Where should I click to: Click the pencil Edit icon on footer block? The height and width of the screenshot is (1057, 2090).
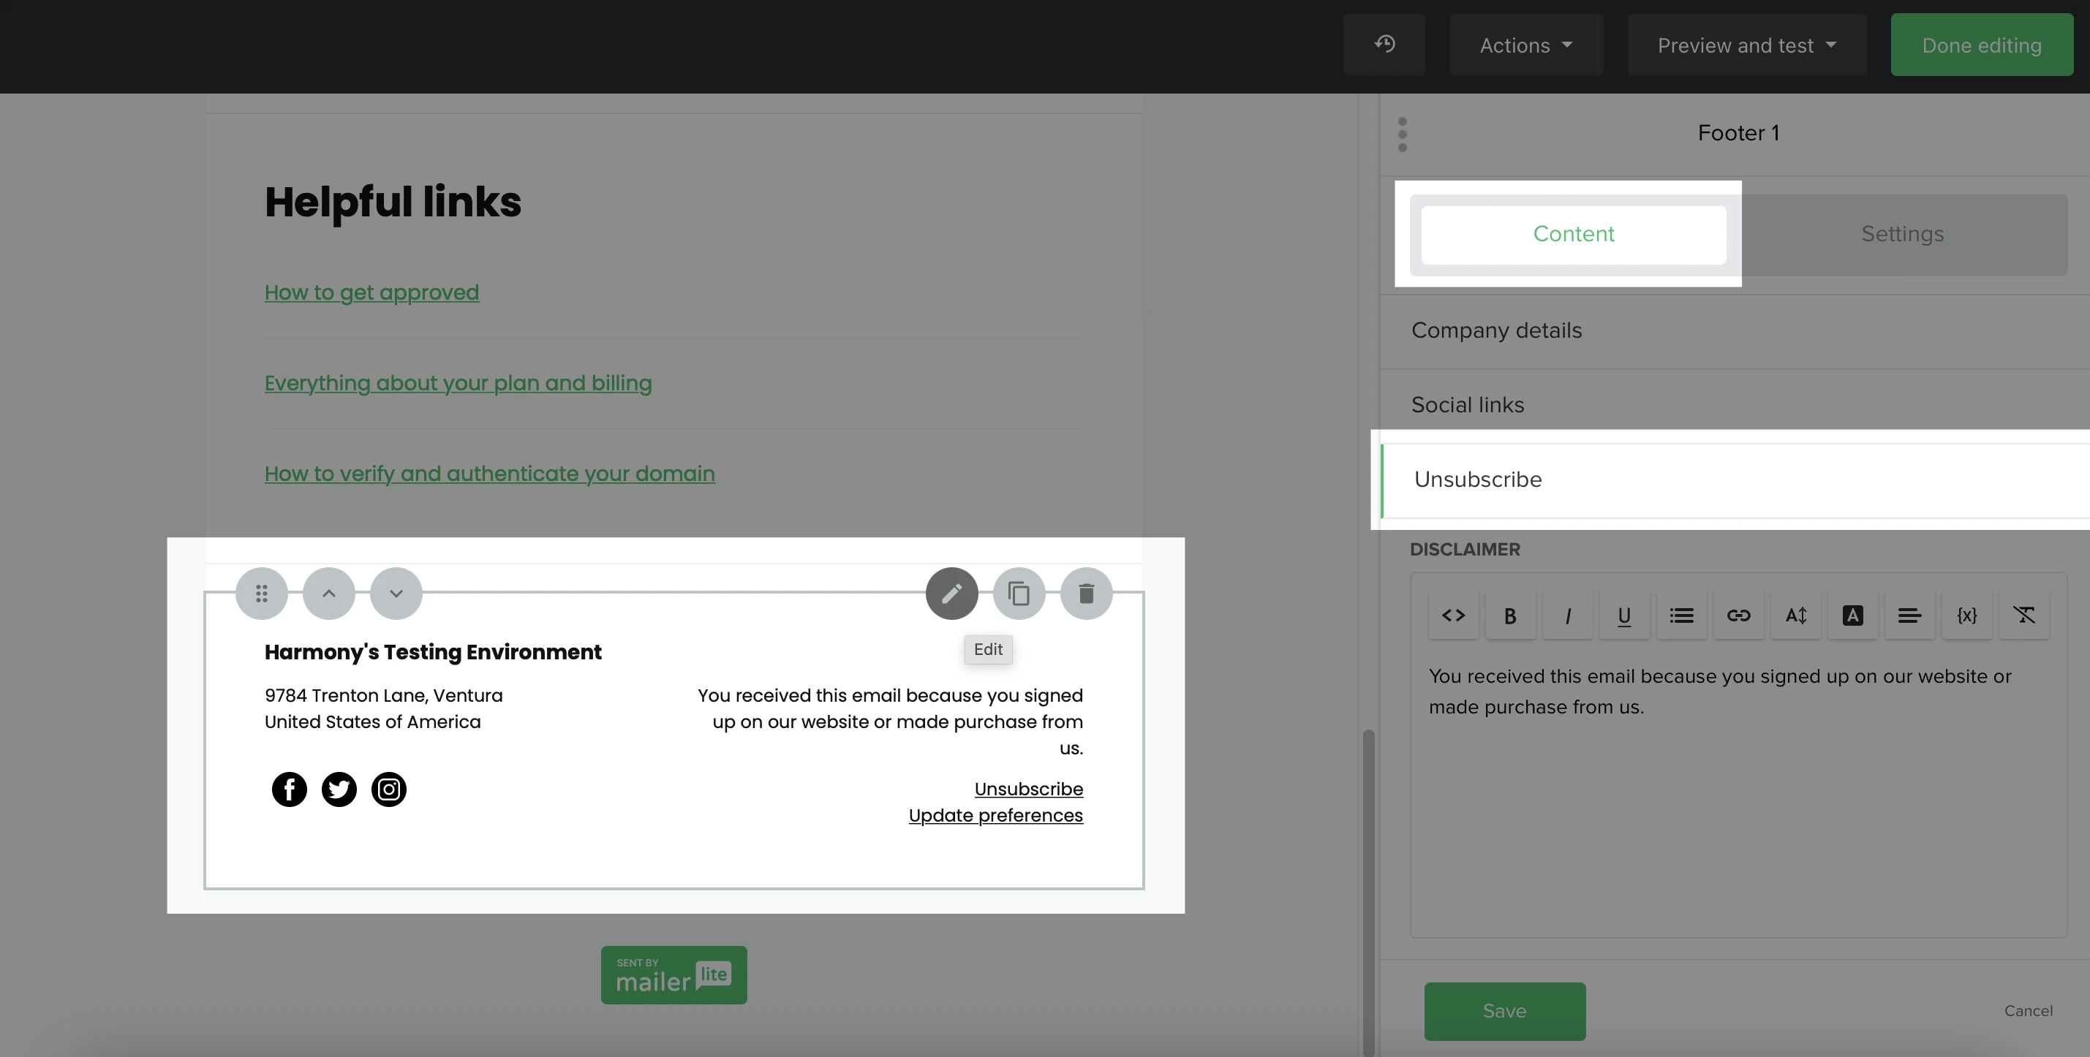coord(951,593)
